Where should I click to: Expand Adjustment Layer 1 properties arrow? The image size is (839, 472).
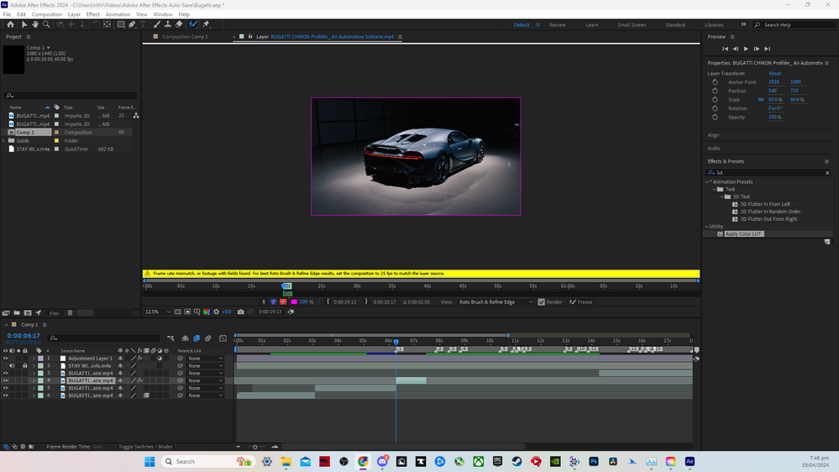tap(34, 359)
